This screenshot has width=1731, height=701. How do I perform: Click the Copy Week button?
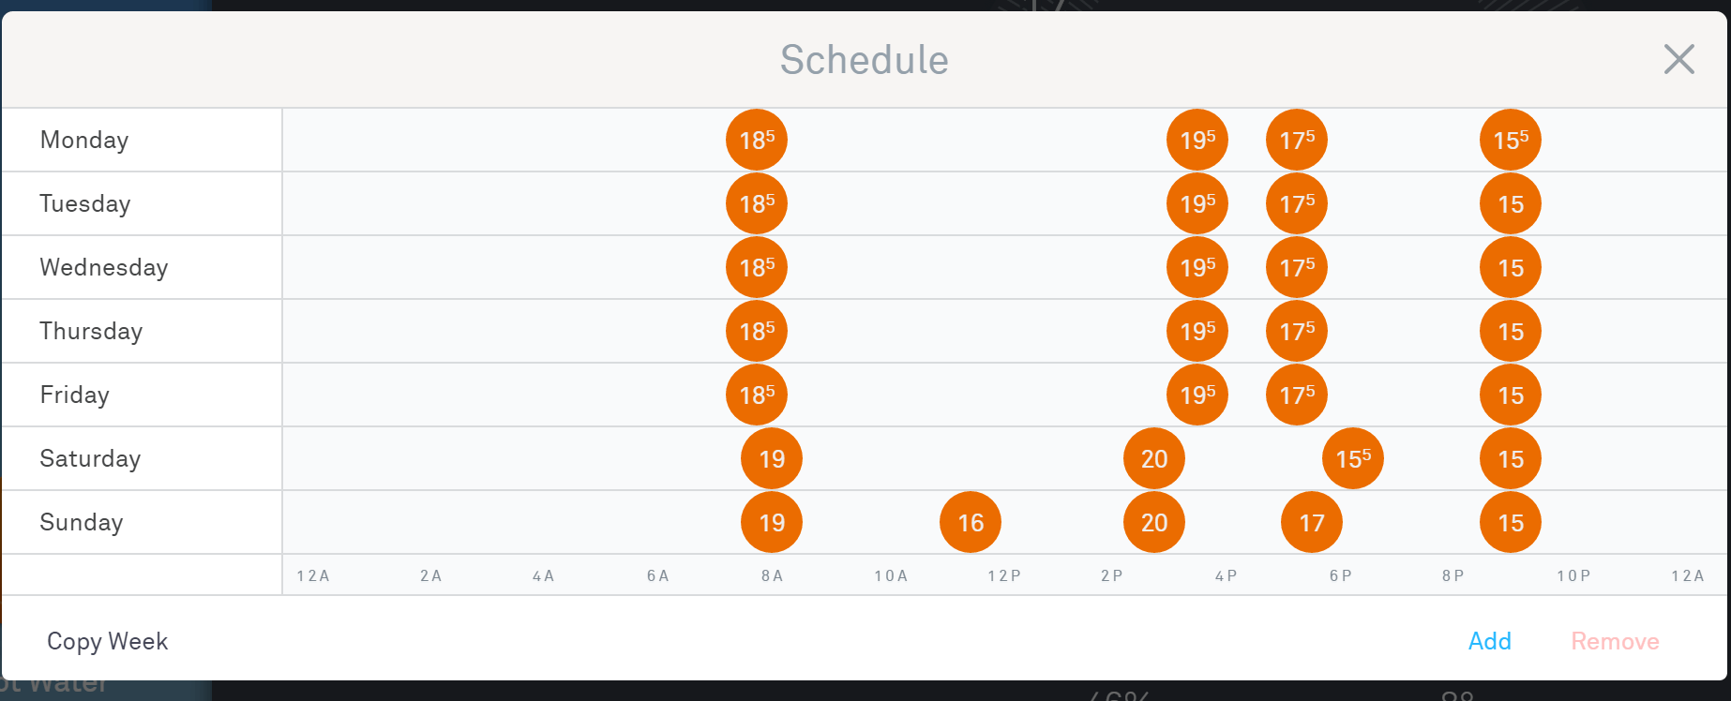point(107,641)
